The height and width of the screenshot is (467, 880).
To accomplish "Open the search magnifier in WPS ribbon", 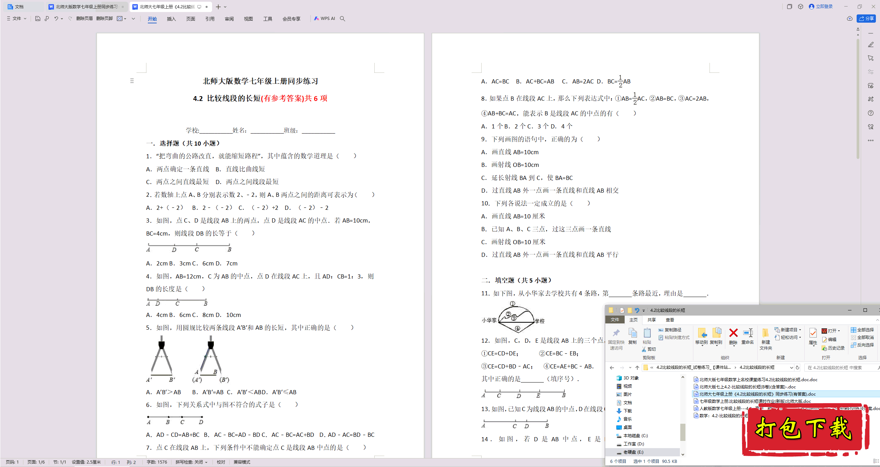I will [x=342, y=19].
